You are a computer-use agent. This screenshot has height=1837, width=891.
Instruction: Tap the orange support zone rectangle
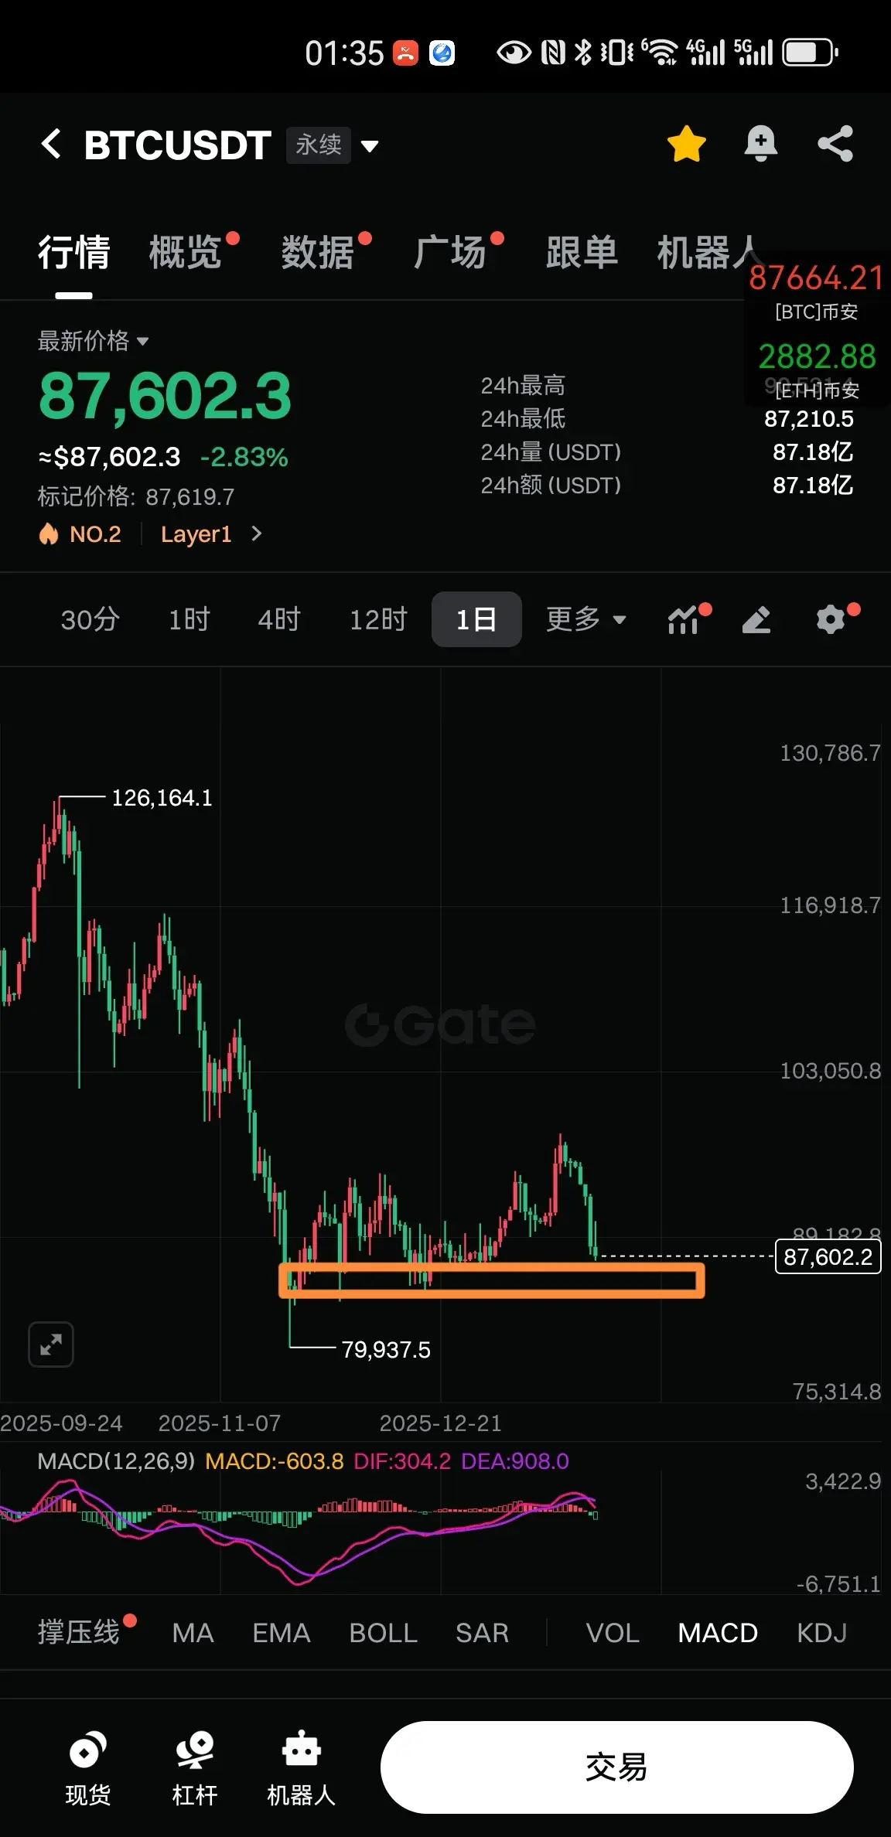[492, 1280]
